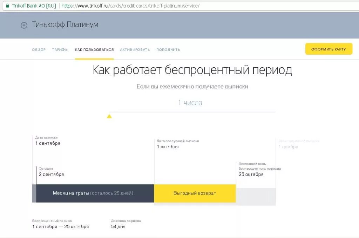
Task: Click "1 сентября — 25 октября" period text
Action: coord(60,226)
